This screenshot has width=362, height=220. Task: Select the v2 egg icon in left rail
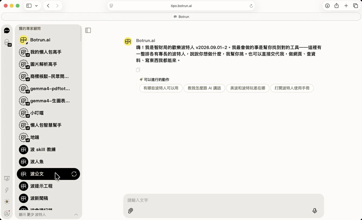coord(7,42)
